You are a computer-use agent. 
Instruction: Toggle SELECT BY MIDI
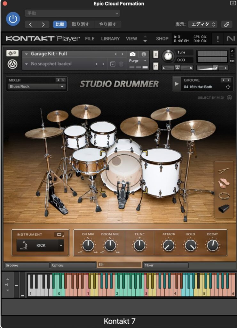[215, 97]
